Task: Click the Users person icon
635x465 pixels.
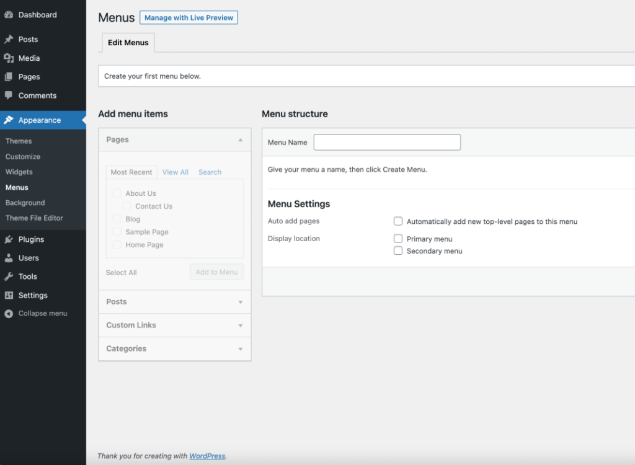Action: tap(9, 258)
